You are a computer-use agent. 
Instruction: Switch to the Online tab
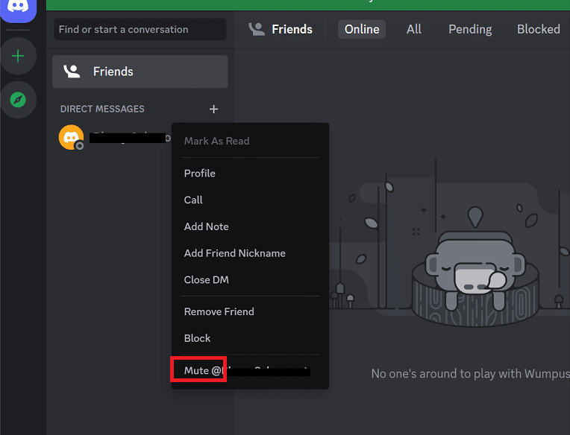tap(362, 30)
